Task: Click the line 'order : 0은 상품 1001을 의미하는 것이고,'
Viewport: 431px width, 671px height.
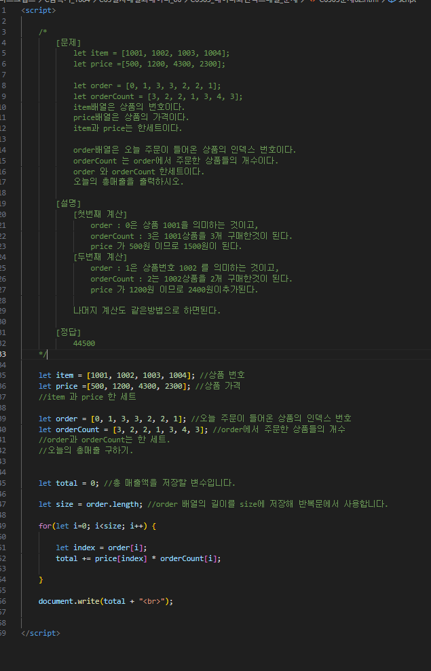Action: [x=174, y=225]
